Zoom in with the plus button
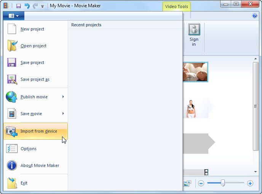Viewport: 262px width, 194px height. pos(250,183)
